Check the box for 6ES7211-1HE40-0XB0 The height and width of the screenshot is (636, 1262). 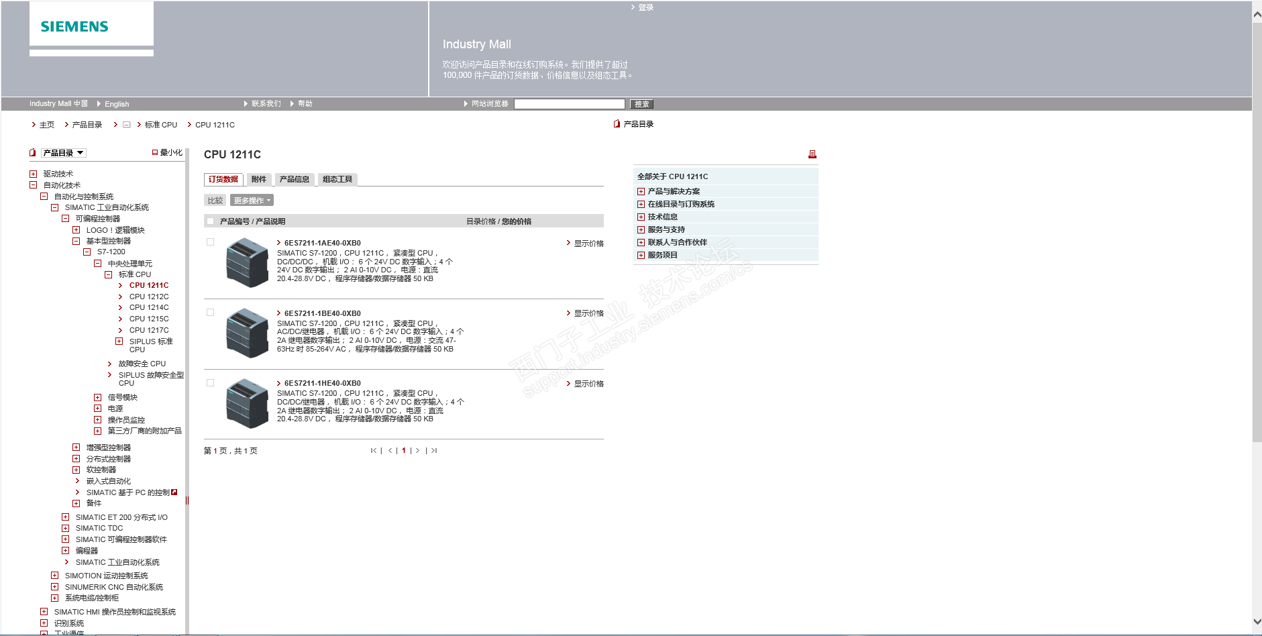211,383
